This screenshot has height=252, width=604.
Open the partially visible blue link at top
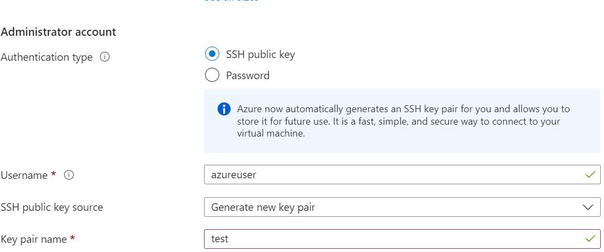pos(231,1)
